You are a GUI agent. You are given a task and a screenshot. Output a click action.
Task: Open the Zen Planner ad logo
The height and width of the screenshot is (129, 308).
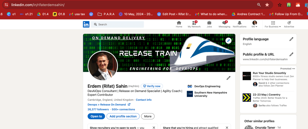[247, 76]
